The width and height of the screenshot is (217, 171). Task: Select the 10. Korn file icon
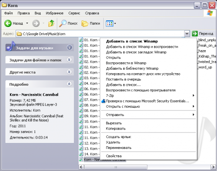(x=81, y=122)
